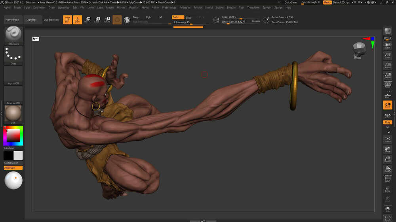Activate the Scale transform tool

point(97,20)
